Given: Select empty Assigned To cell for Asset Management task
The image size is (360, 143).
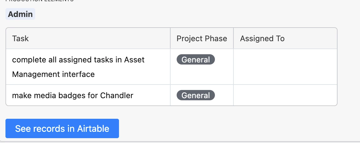Looking at the screenshot, I should [x=285, y=67].
